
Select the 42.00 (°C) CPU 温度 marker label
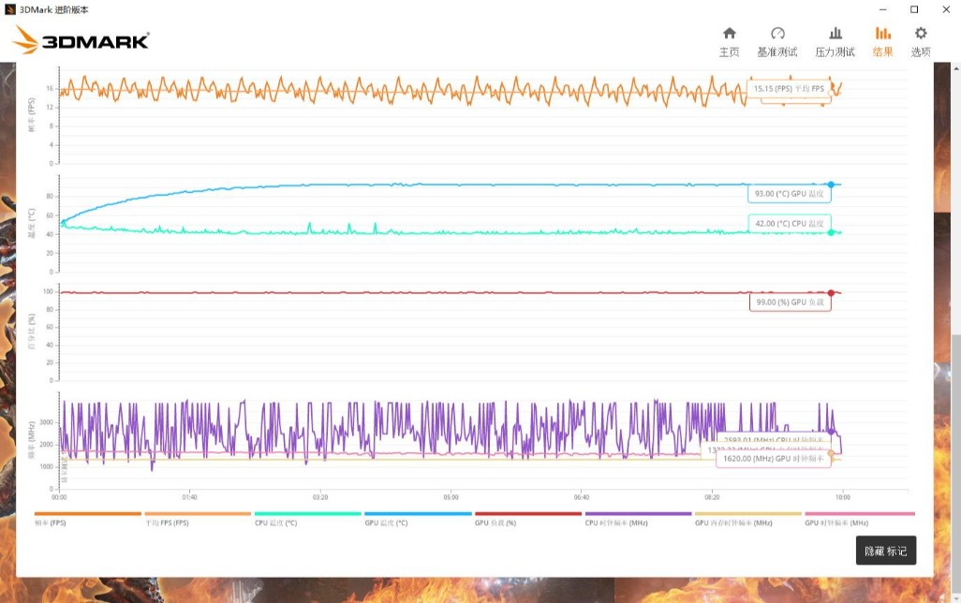pyautogui.click(x=790, y=224)
